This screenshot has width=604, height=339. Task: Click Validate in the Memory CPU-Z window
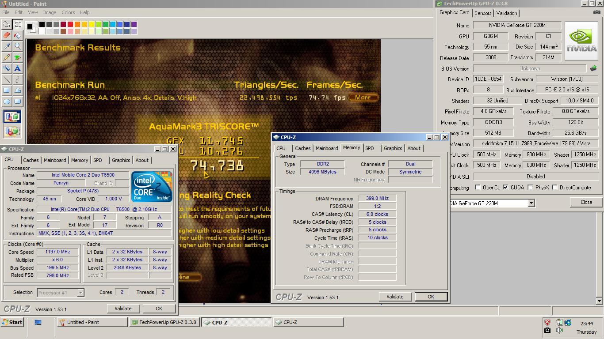click(395, 297)
